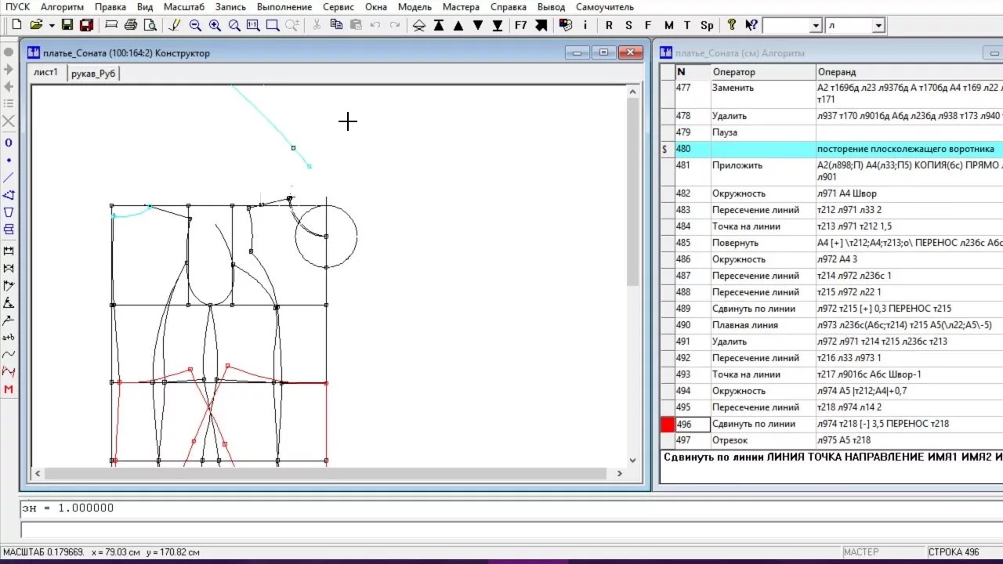The image size is (1003, 564).
Task: Select the a+b tool in left sidebar
Action: click(9, 338)
